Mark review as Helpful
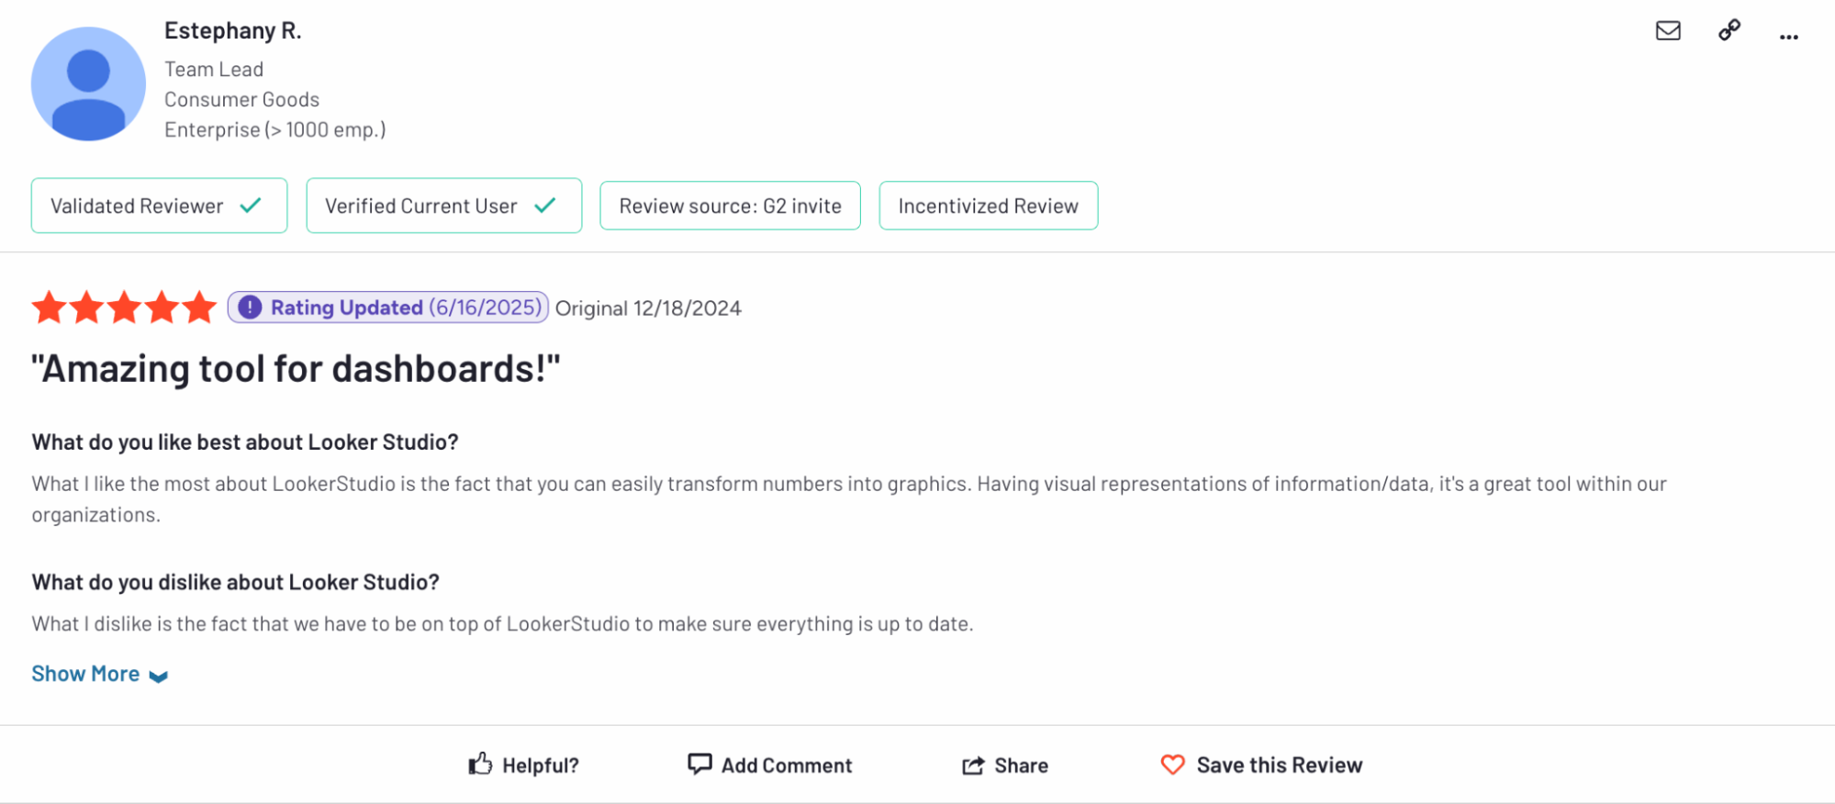The width and height of the screenshot is (1835, 804). click(x=523, y=765)
